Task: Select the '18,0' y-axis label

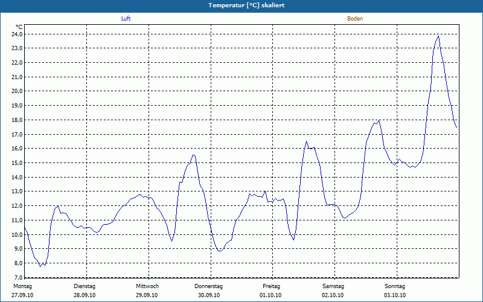Action: 17,120
